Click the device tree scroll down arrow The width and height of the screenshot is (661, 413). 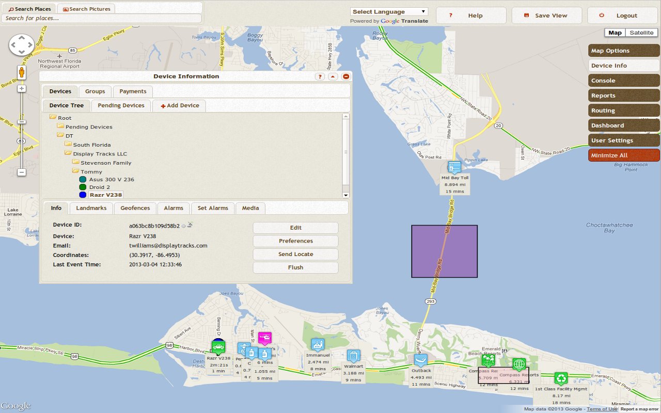346,195
